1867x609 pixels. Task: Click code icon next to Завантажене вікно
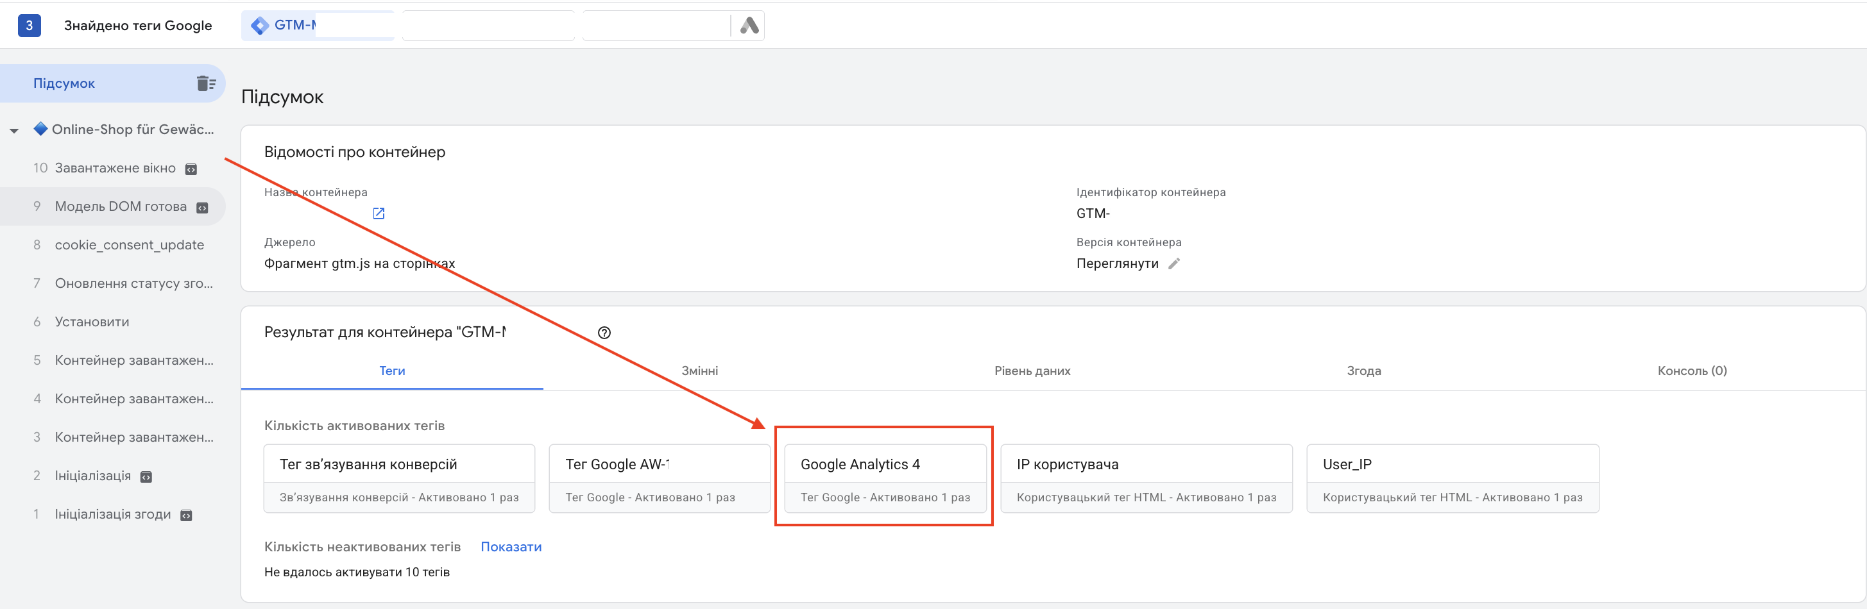[x=191, y=169]
